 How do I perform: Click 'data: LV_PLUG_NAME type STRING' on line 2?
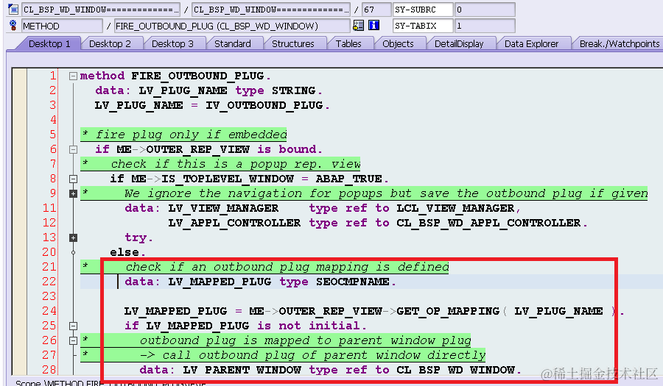pos(208,90)
